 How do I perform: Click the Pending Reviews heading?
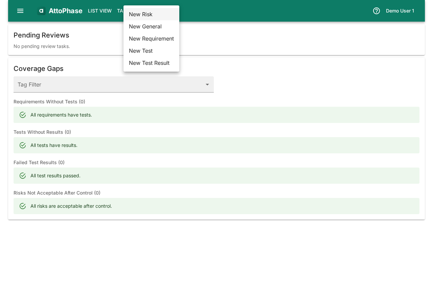41,35
